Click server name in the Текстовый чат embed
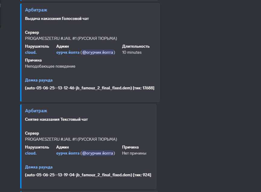This screenshot has height=192, width=261. pyautogui.click(x=71, y=139)
